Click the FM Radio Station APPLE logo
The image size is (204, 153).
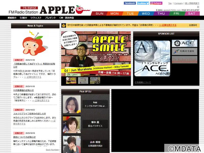click(x=49, y=10)
